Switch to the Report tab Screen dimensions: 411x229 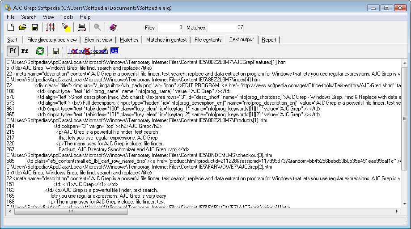269,40
